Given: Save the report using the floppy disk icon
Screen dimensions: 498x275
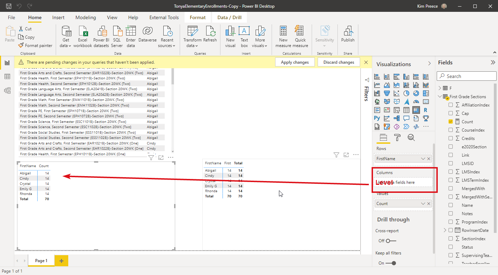Looking at the screenshot, I should coord(9,6).
